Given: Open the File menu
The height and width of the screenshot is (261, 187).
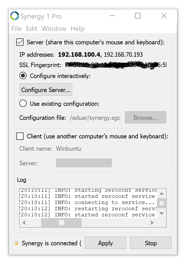Looking at the screenshot, I should pyautogui.click(x=16, y=29).
